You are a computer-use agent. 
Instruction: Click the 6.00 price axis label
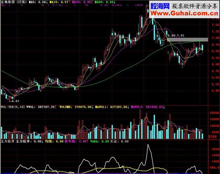(215, 64)
